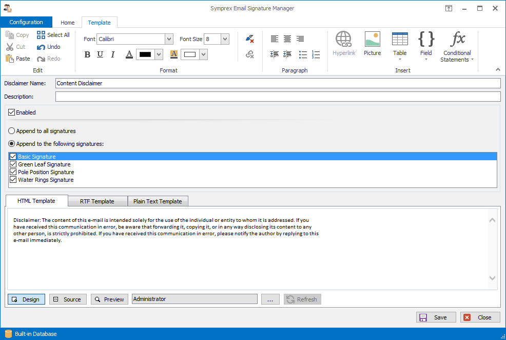This screenshot has height=340, width=506.
Task: Click the Close button at bottom
Action: click(480, 317)
